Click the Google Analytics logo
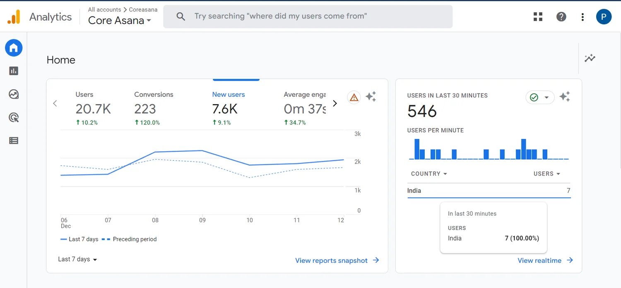621x288 pixels. pyautogui.click(x=14, y=17)
